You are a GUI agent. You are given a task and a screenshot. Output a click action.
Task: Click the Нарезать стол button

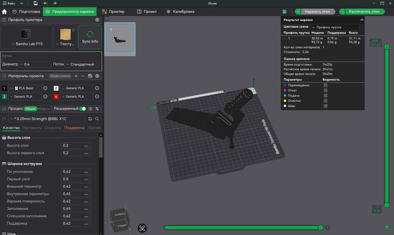click(318, 11)
